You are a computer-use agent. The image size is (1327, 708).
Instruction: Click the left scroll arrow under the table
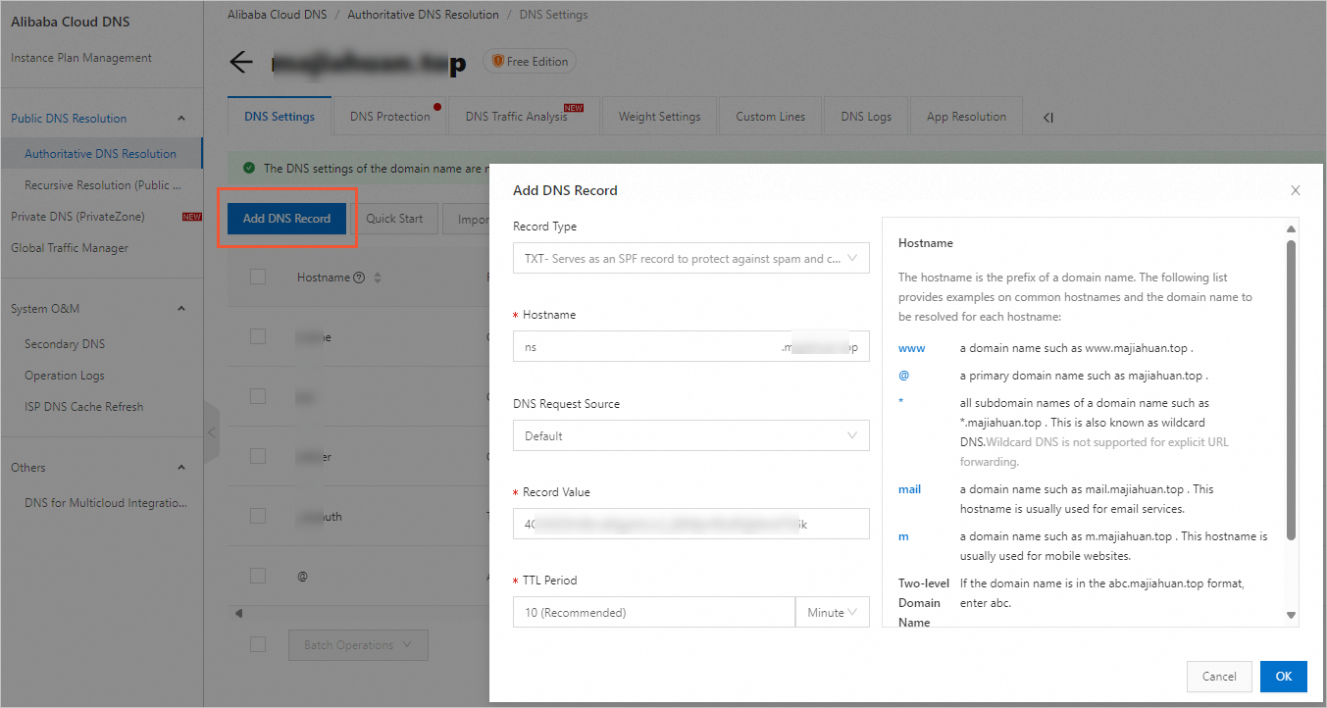238,612
